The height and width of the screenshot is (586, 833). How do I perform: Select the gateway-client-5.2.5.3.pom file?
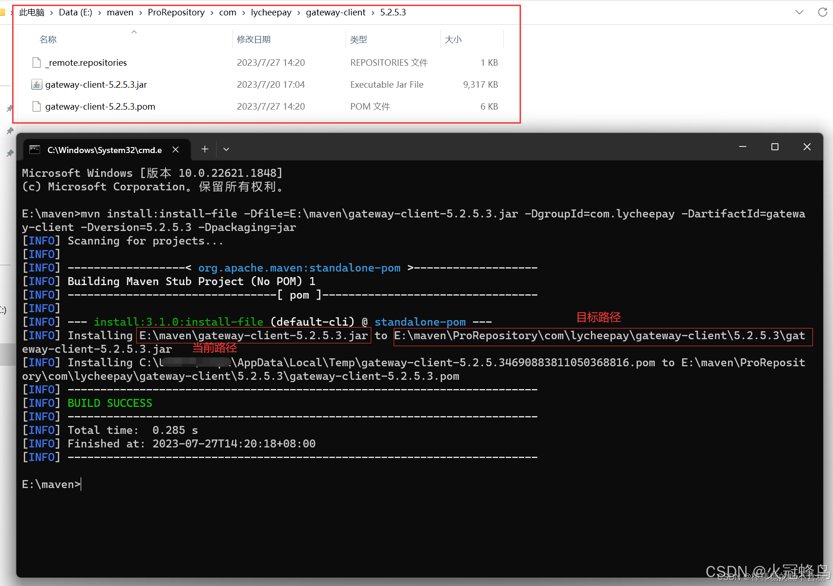[100, 106]
